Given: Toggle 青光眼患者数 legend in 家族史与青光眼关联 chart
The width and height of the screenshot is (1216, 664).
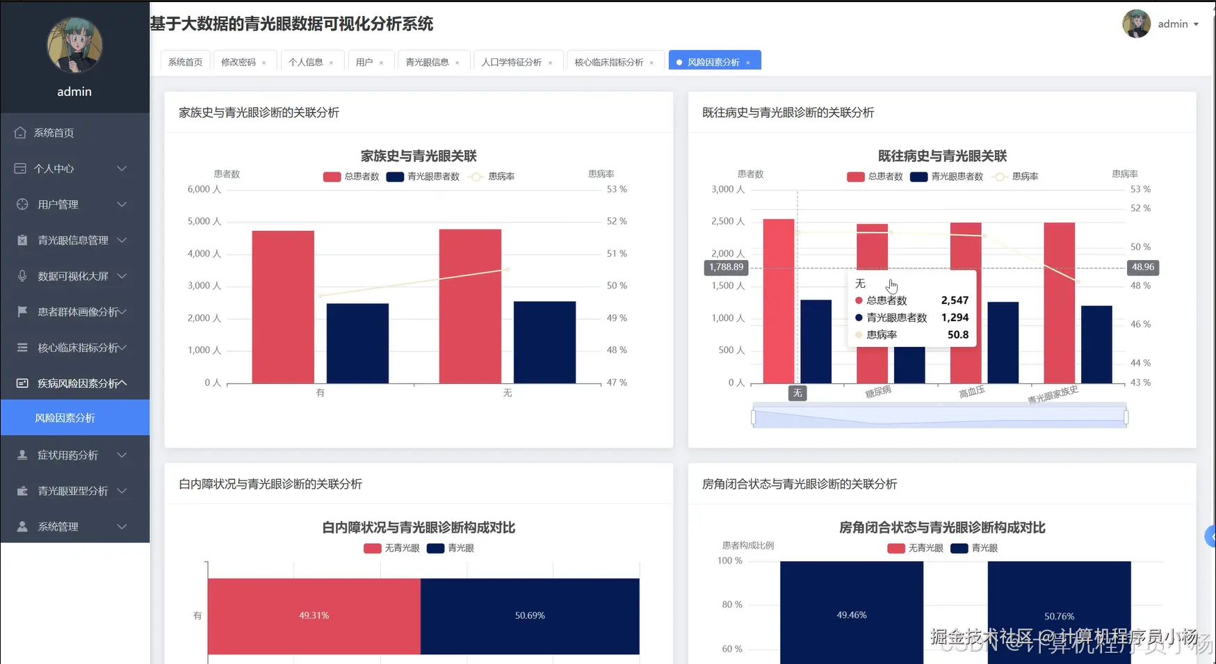Looking at the screenshot, I should point(423,177).
